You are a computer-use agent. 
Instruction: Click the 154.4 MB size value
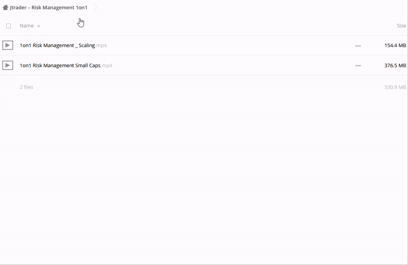click(395, 45)
